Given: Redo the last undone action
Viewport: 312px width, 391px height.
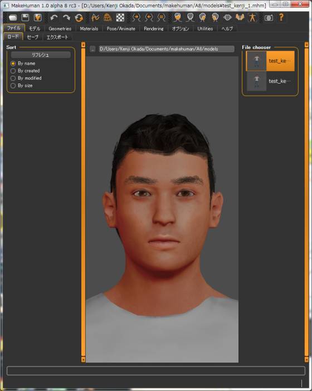Looking at the screenshot, I should (x=66, y=17).
